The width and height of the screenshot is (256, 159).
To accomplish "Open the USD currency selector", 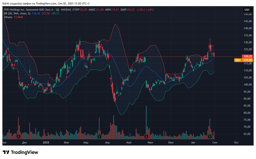I will point(247,10).
